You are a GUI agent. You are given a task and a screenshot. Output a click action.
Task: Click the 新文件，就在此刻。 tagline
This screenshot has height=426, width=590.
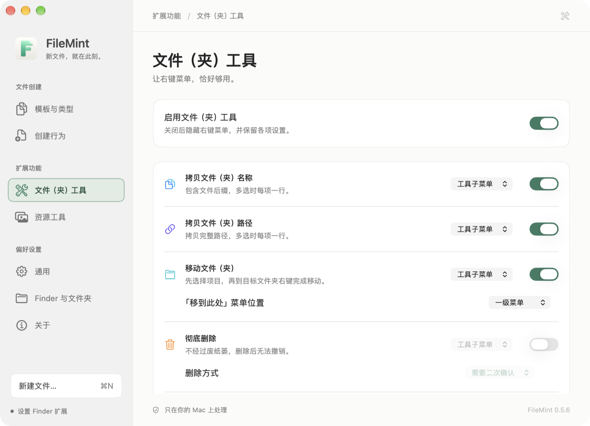[x=74, y=56]
